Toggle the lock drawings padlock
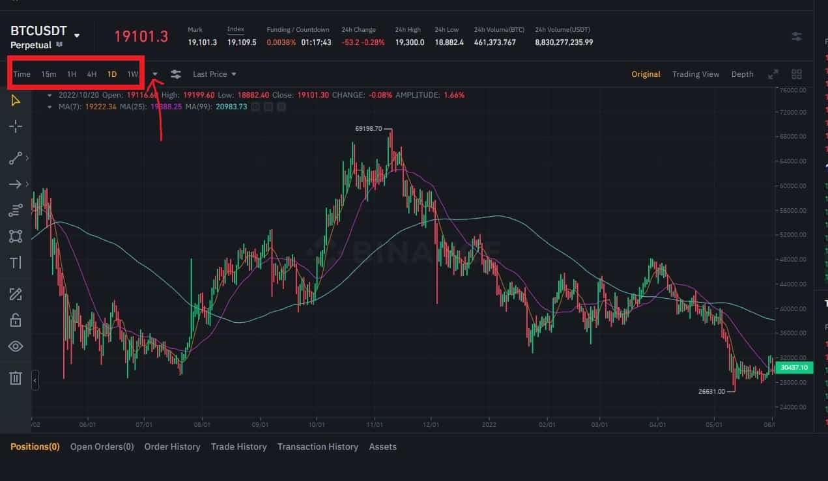The width and height of the screenshot is (828, 481). 16,320
